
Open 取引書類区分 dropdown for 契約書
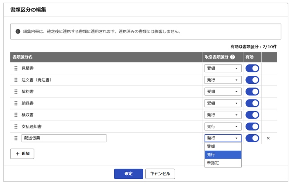[223, 92]
